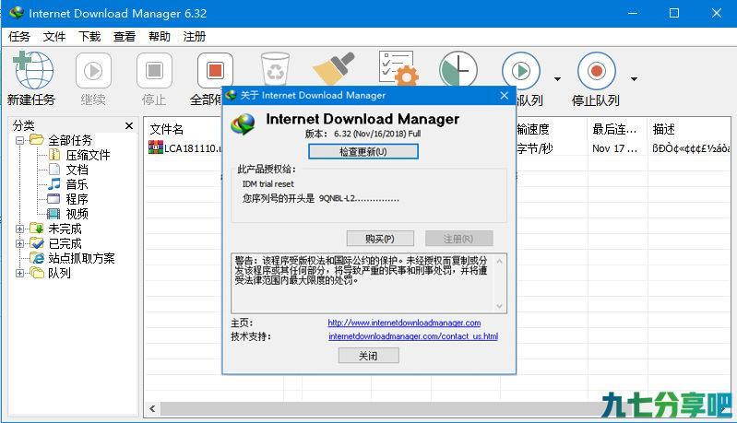
Task: Collapse the 全部任务 tree node
Action: pyautogui.click(x=19, y=140)
